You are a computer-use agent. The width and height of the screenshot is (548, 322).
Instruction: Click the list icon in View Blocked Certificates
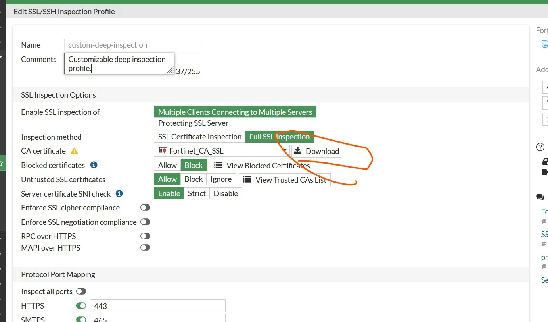coord(218,165)
